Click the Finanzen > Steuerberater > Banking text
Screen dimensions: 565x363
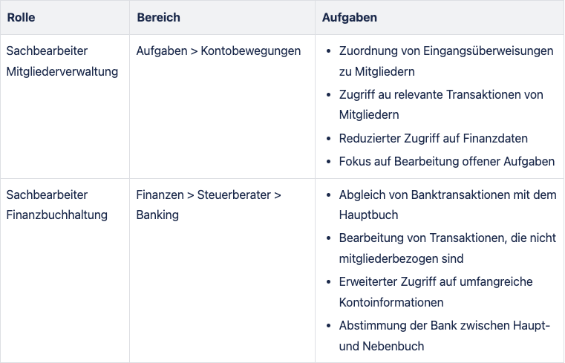pyautogui.click(x=209, y=205)
